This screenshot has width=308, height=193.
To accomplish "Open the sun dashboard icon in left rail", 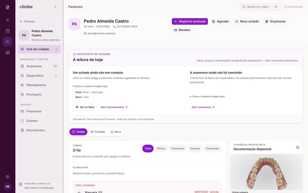I will pos(7,20).
